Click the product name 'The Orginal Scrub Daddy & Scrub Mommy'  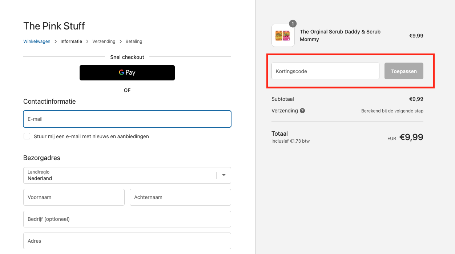[340, 35]
